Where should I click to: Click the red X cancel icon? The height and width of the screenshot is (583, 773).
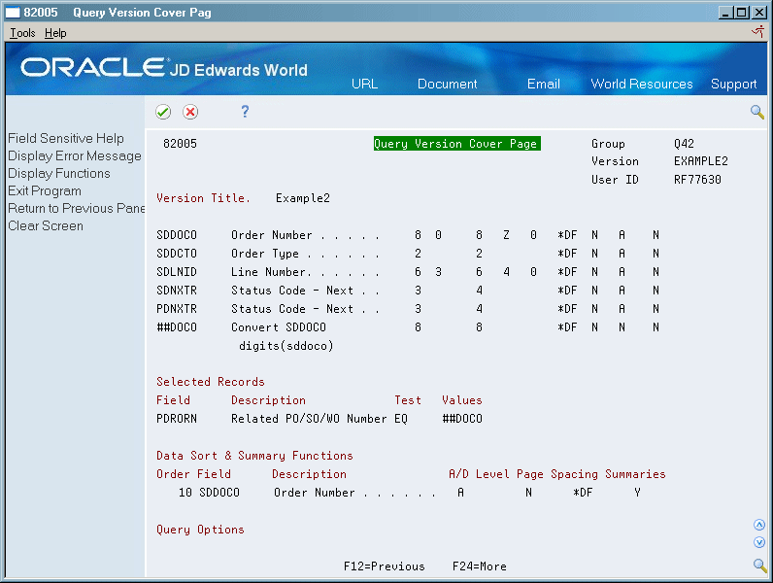(x=190, y=112)
